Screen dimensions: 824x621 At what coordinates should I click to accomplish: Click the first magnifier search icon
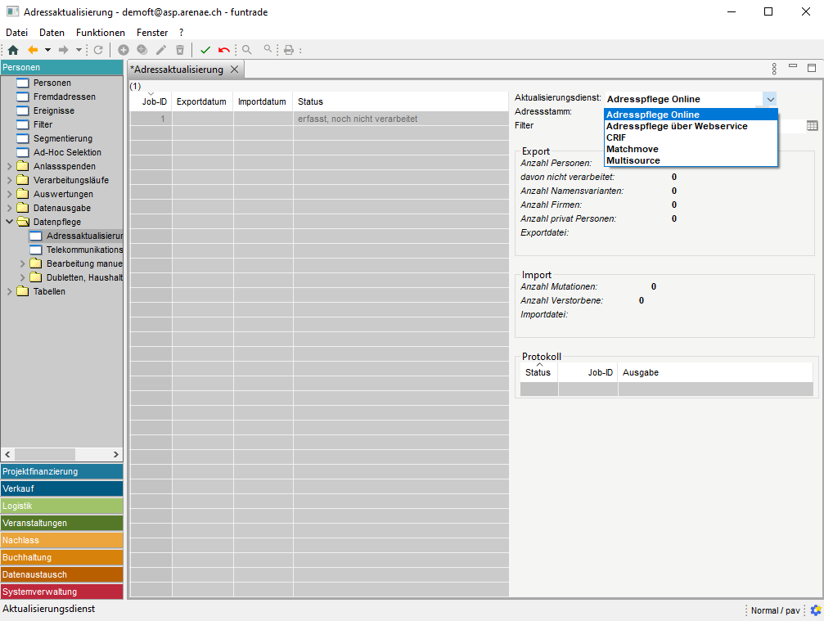(x=246, y=50)
